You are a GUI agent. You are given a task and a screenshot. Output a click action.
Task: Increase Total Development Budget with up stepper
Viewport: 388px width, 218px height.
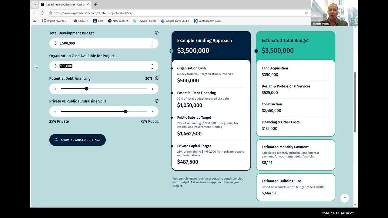tap(152, 42)
